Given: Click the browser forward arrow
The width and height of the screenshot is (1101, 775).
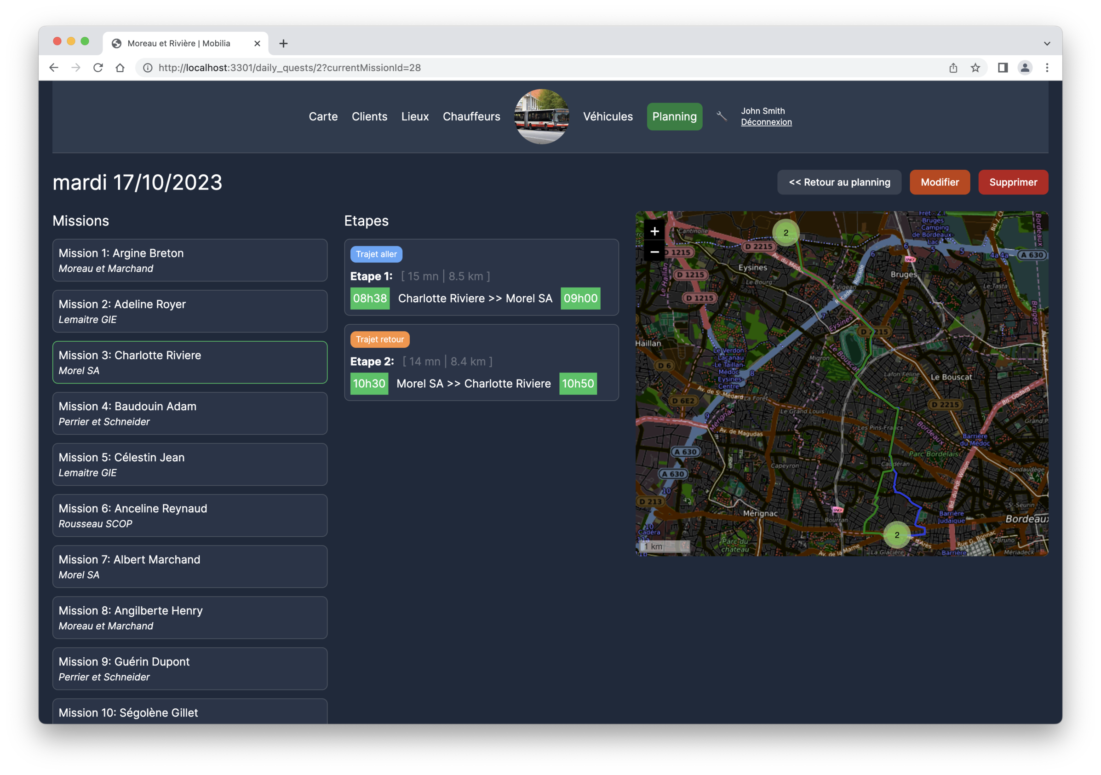Looking at the screenshot, I should pyautogui.click(x=76, y=68).
